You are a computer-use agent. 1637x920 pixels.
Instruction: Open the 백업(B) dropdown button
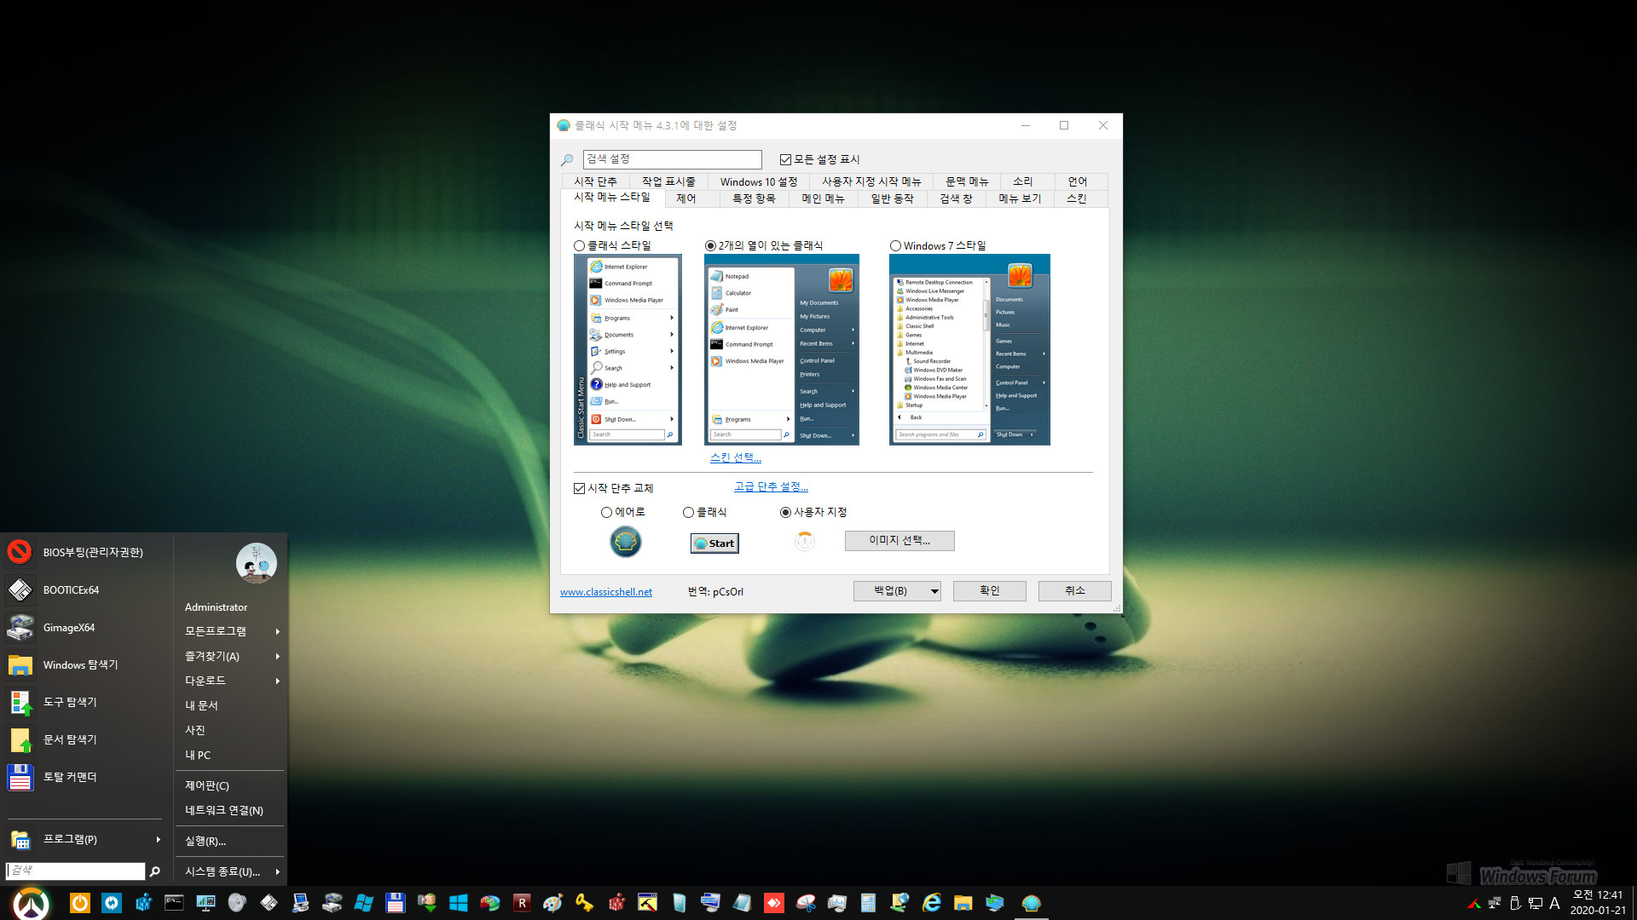click(897, 590)
